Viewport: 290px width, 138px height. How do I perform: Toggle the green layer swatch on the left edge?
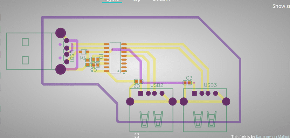(0, 42)
